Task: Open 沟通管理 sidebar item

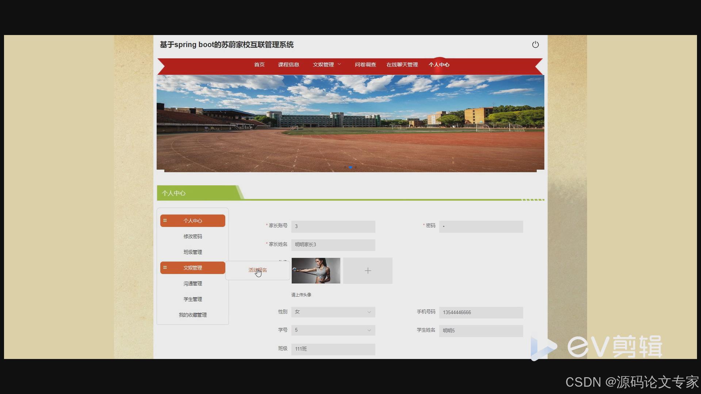Action: (192, 283)
